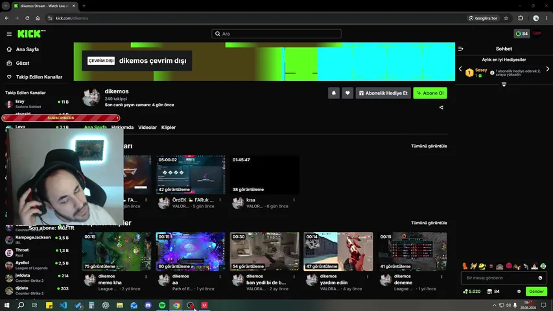The width and height of the screenshot is (553, 311).
Task: Open options menu for memo kha clip
Action: click(146, 277)
